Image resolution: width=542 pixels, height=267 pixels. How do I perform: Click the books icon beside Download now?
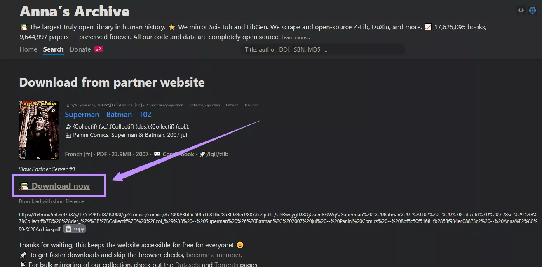tap(24, 186)
